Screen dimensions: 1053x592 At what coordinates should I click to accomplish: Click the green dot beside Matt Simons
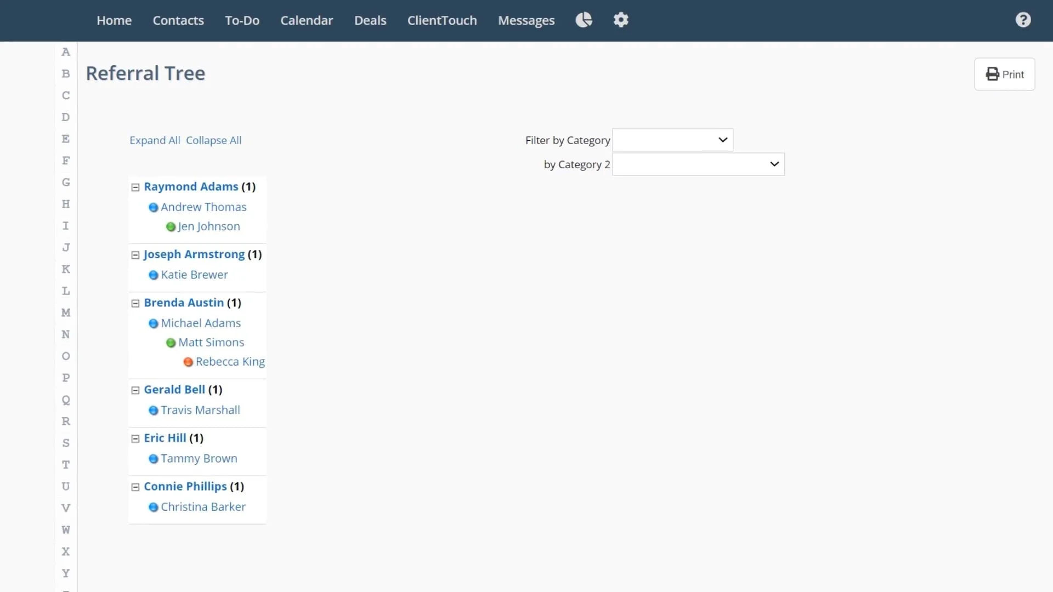pos(171,343)
